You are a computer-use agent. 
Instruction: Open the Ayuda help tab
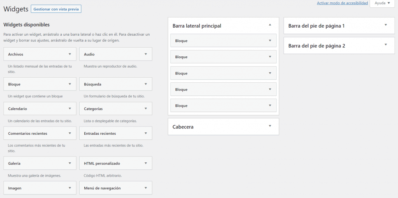click(x=382, y=3)
